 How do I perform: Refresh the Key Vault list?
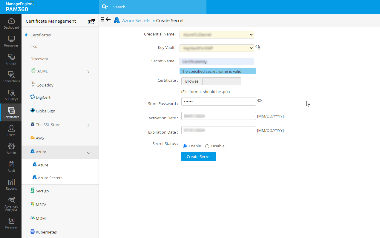[x=258, y=47]
